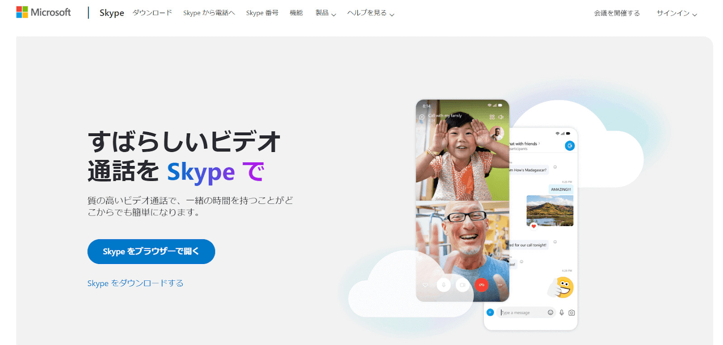This screenshot has height=345, width=723.
Task: Click red end-call button in phone mockup
Action: [x=482, y=285]
